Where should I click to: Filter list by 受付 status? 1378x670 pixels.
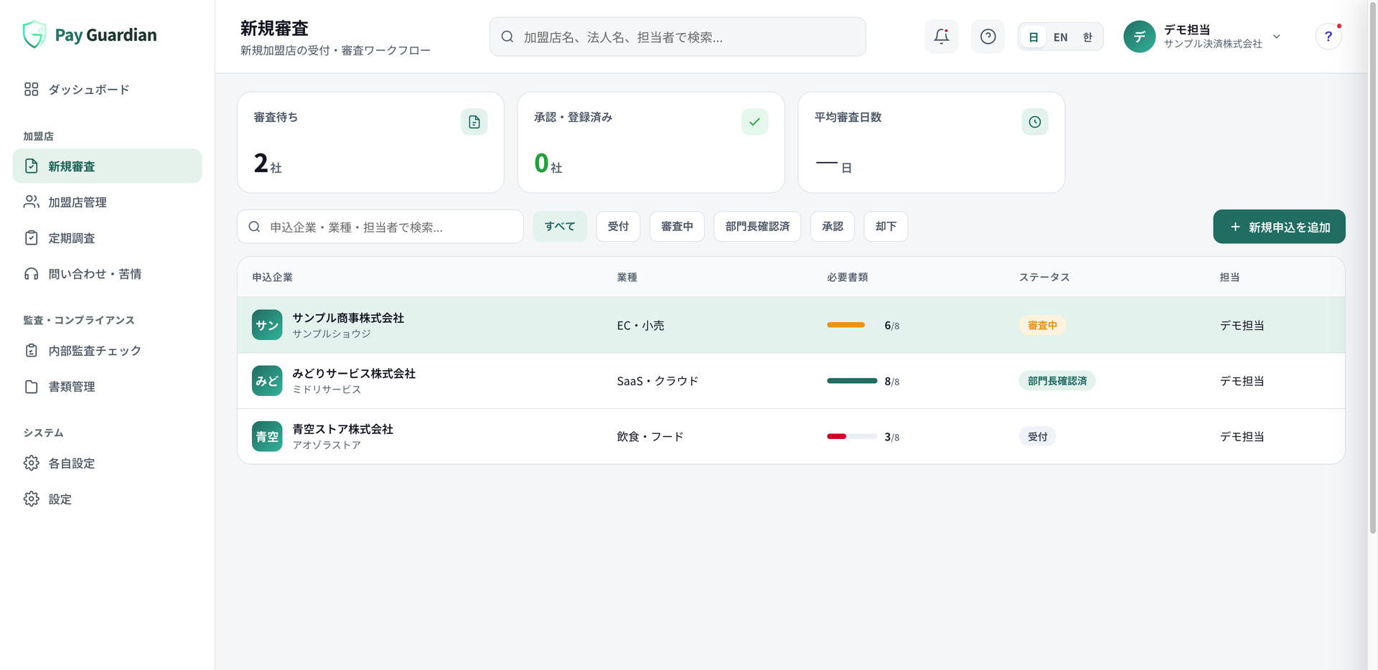[618, 227]
